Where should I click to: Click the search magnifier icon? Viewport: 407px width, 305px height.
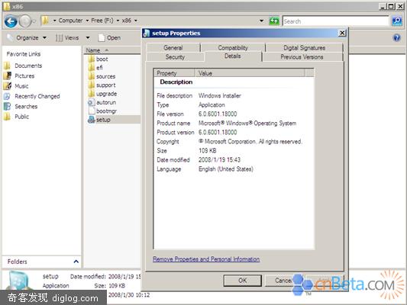point(397,21)
